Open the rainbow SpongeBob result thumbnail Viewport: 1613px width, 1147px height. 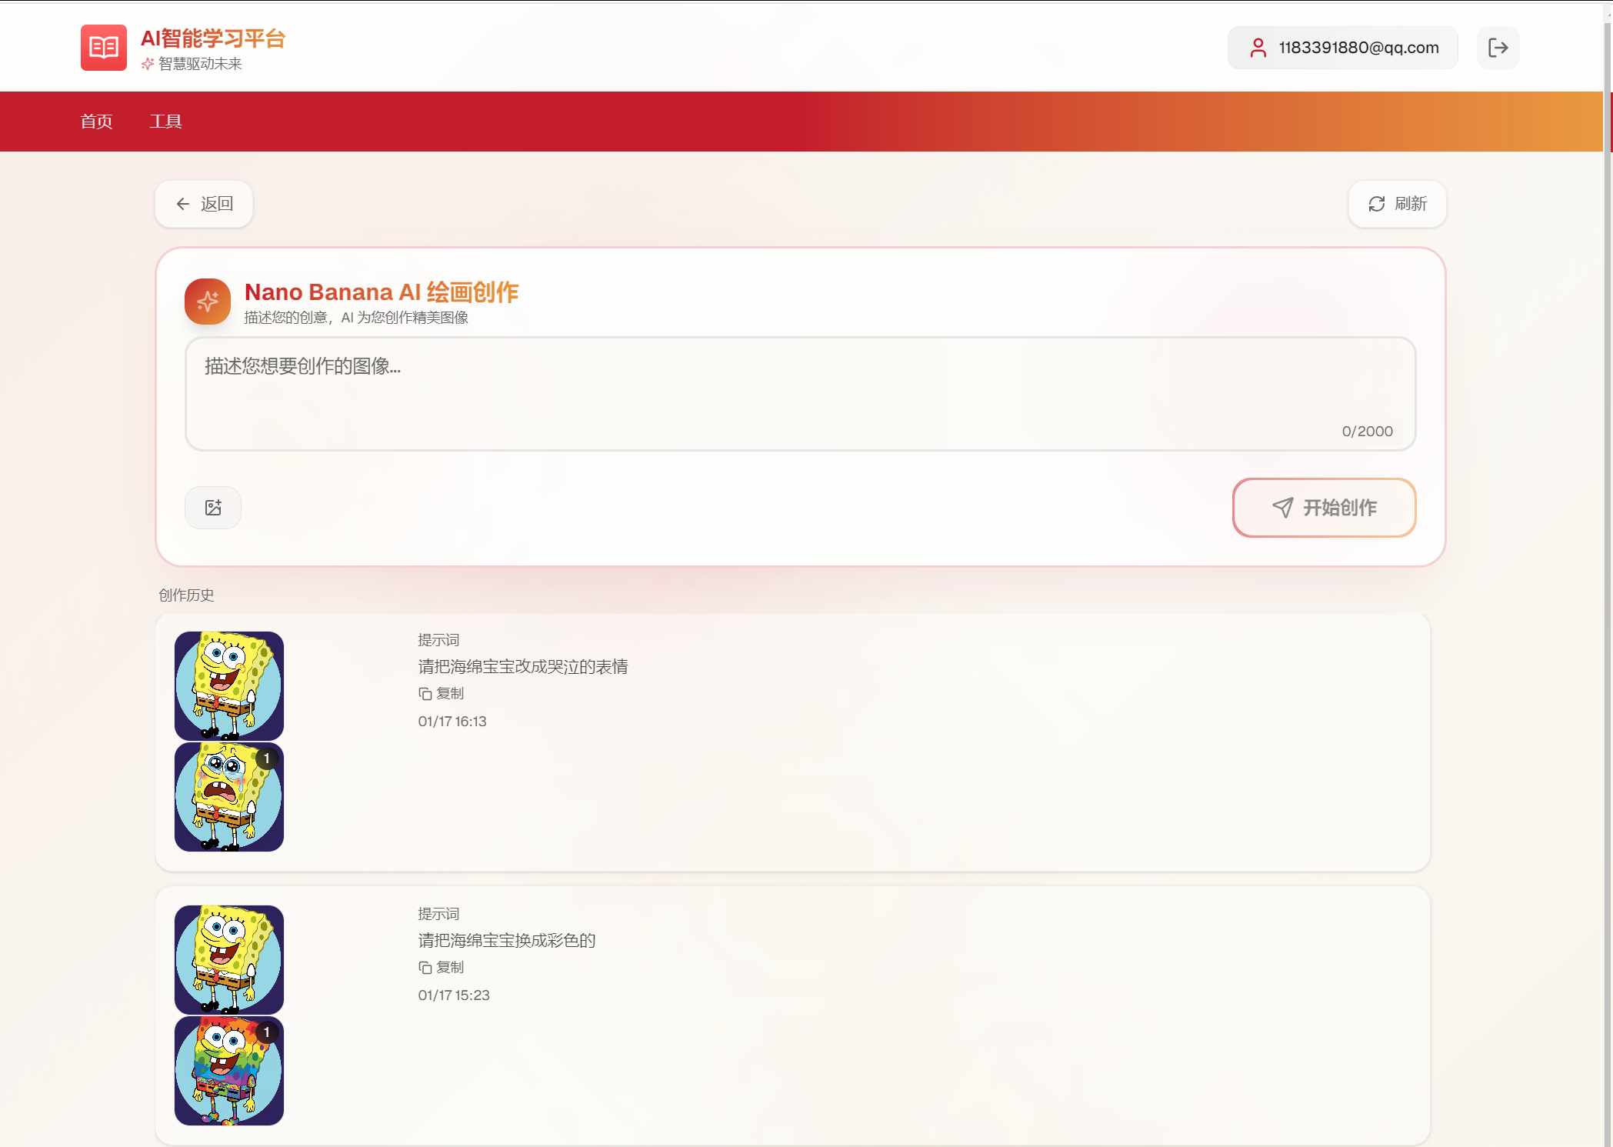pyautogui.click(x=229, y=1071)
